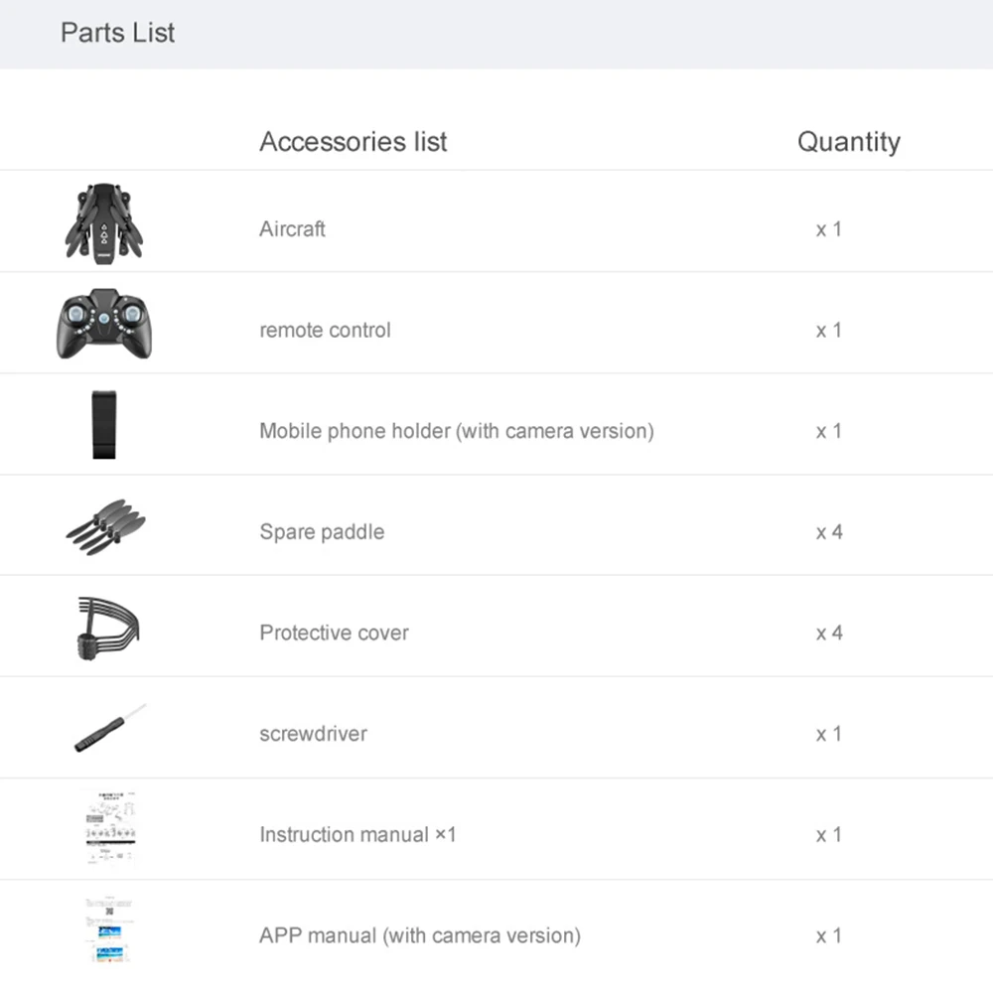Click the Protective cover label
993x993 pixels.
click(334, 634)
